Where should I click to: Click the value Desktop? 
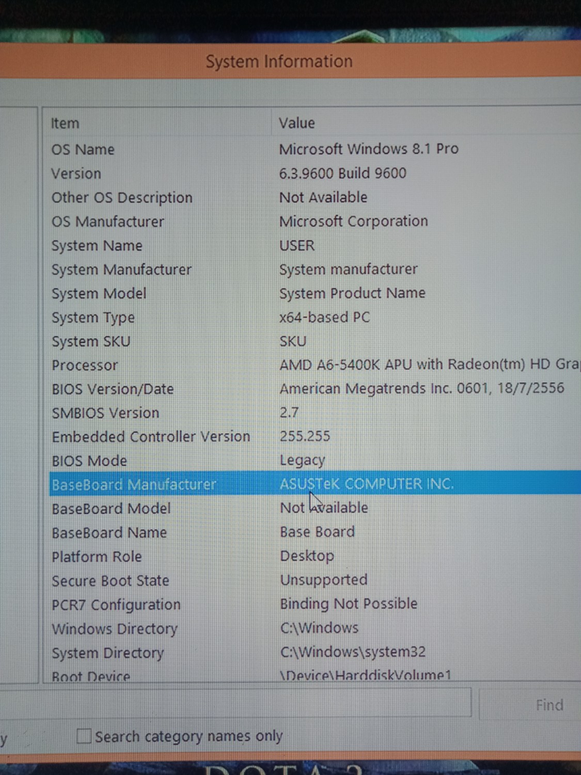307,556
